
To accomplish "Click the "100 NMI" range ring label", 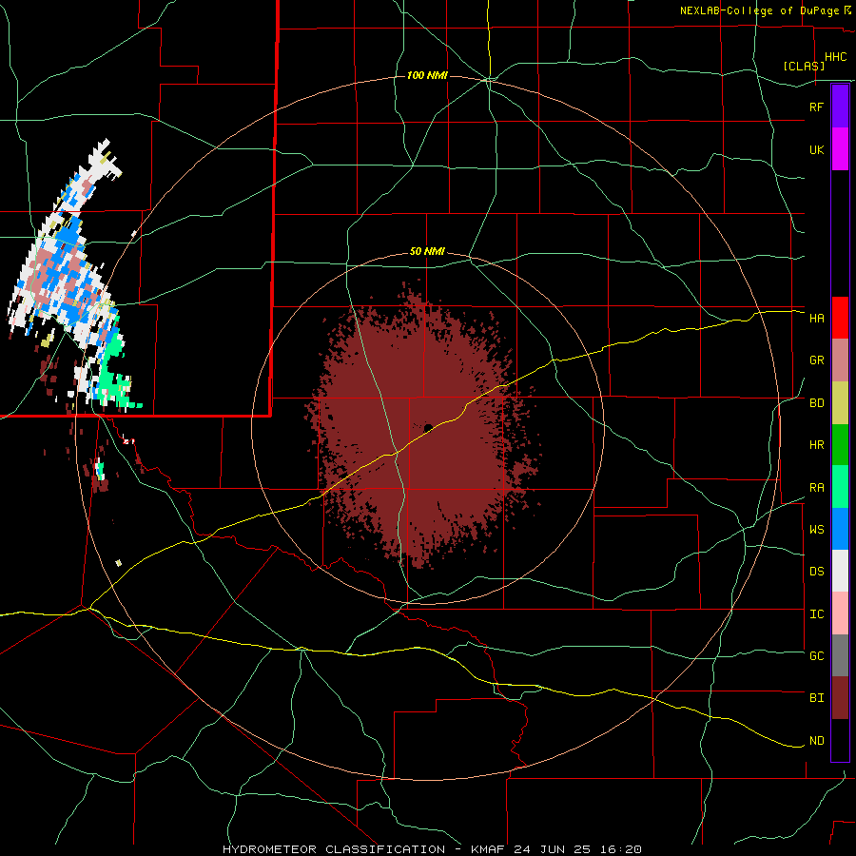I will [427, 75].
